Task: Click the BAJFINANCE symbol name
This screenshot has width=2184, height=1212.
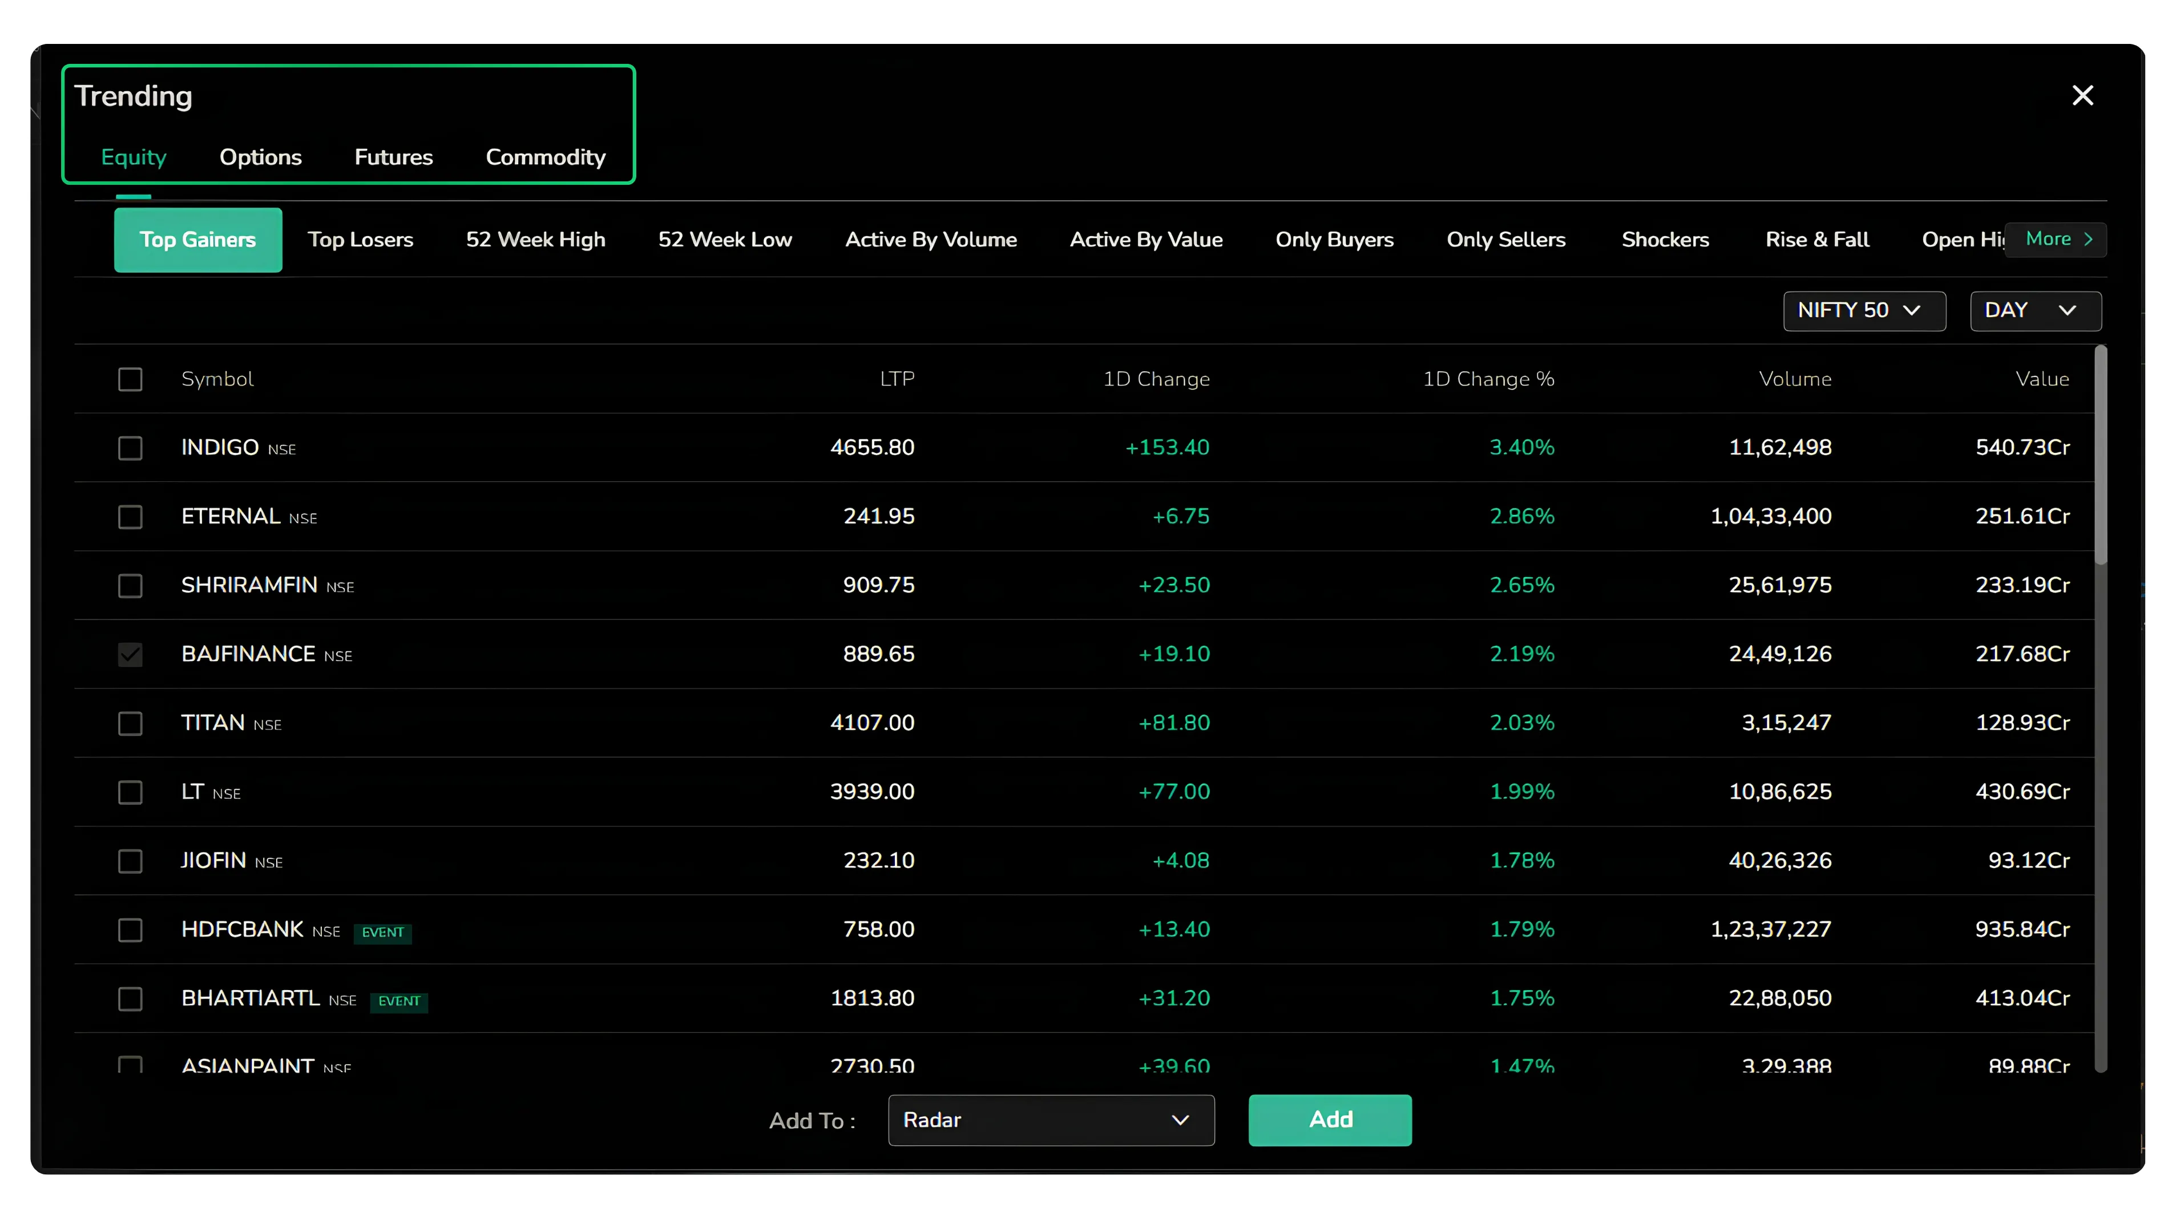Action: pyautogui.click(x=248, y=654)
